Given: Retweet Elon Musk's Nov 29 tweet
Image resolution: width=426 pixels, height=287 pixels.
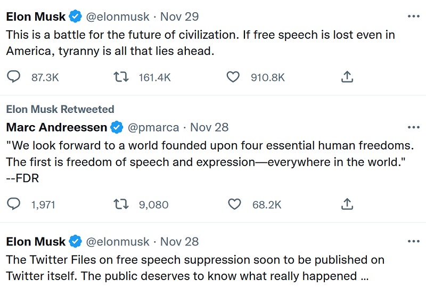Looking at the screenshot, I should pyautogui.click(x=121, y=77).
